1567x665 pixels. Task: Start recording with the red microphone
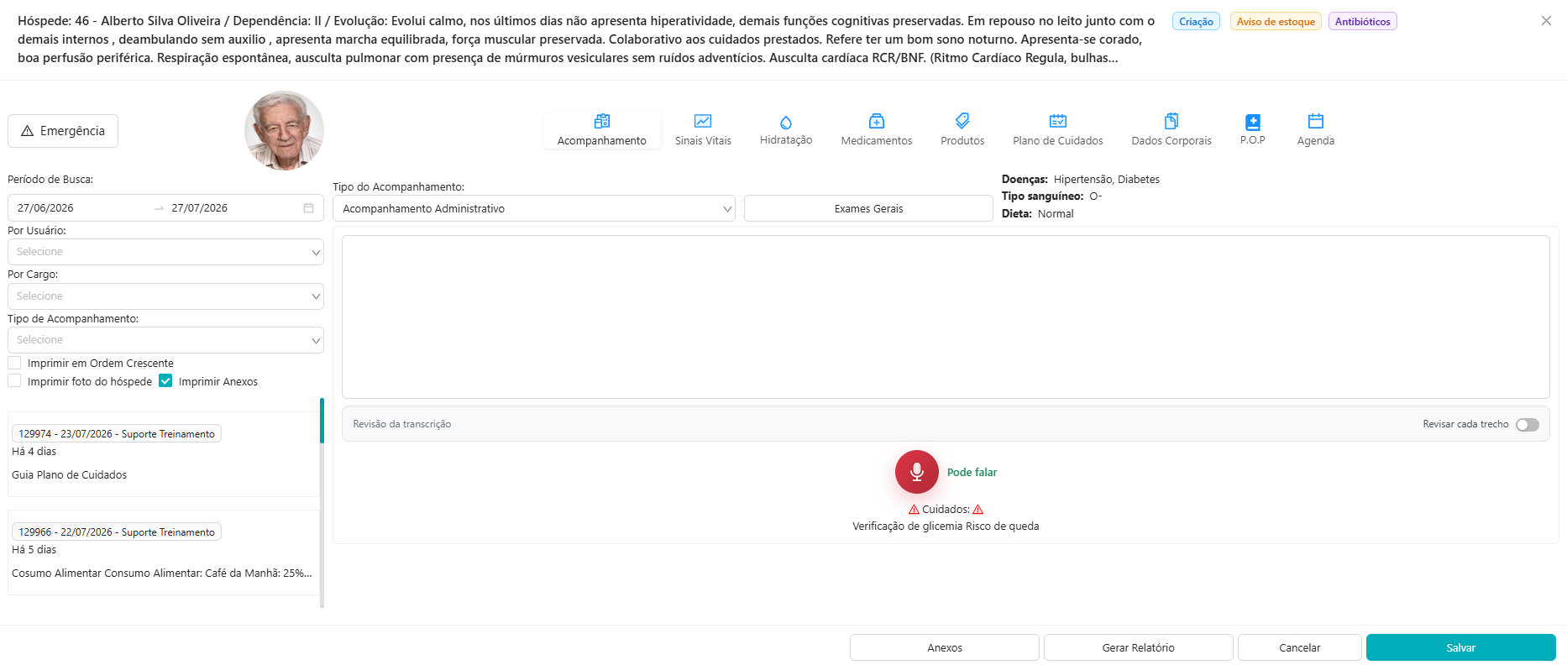tap(917, 472)
